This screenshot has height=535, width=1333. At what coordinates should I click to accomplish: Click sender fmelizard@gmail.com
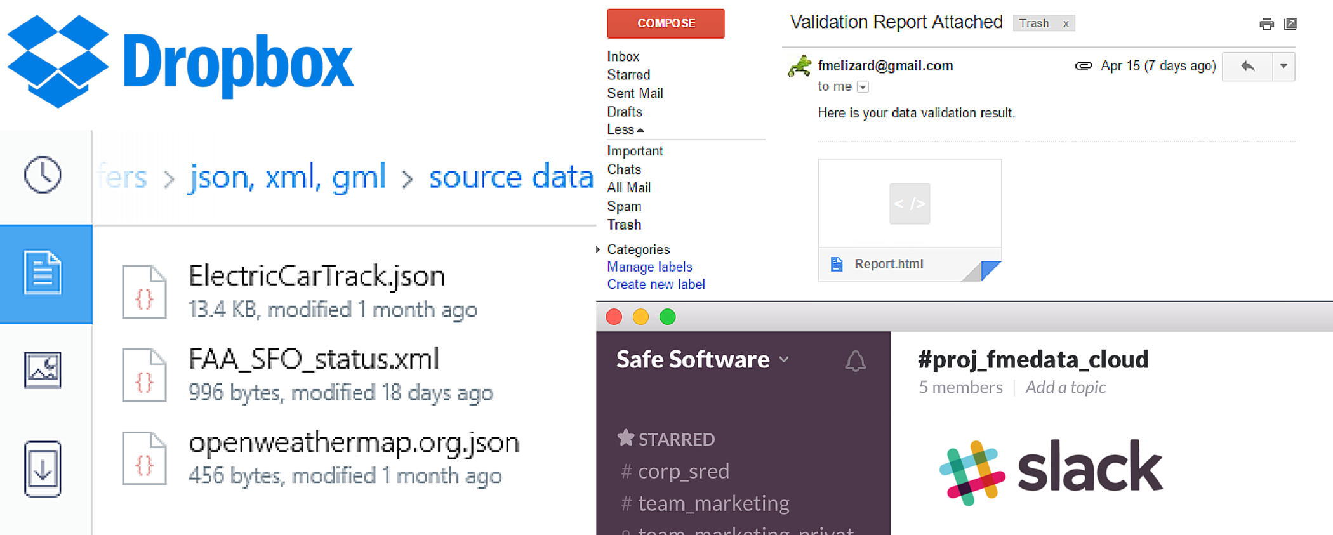885,66
